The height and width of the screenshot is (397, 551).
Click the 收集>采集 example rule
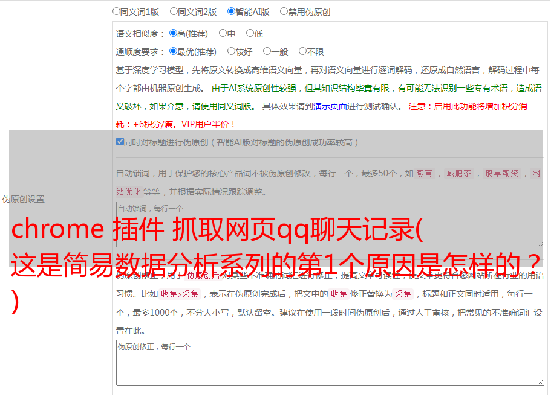pos(180,294)
